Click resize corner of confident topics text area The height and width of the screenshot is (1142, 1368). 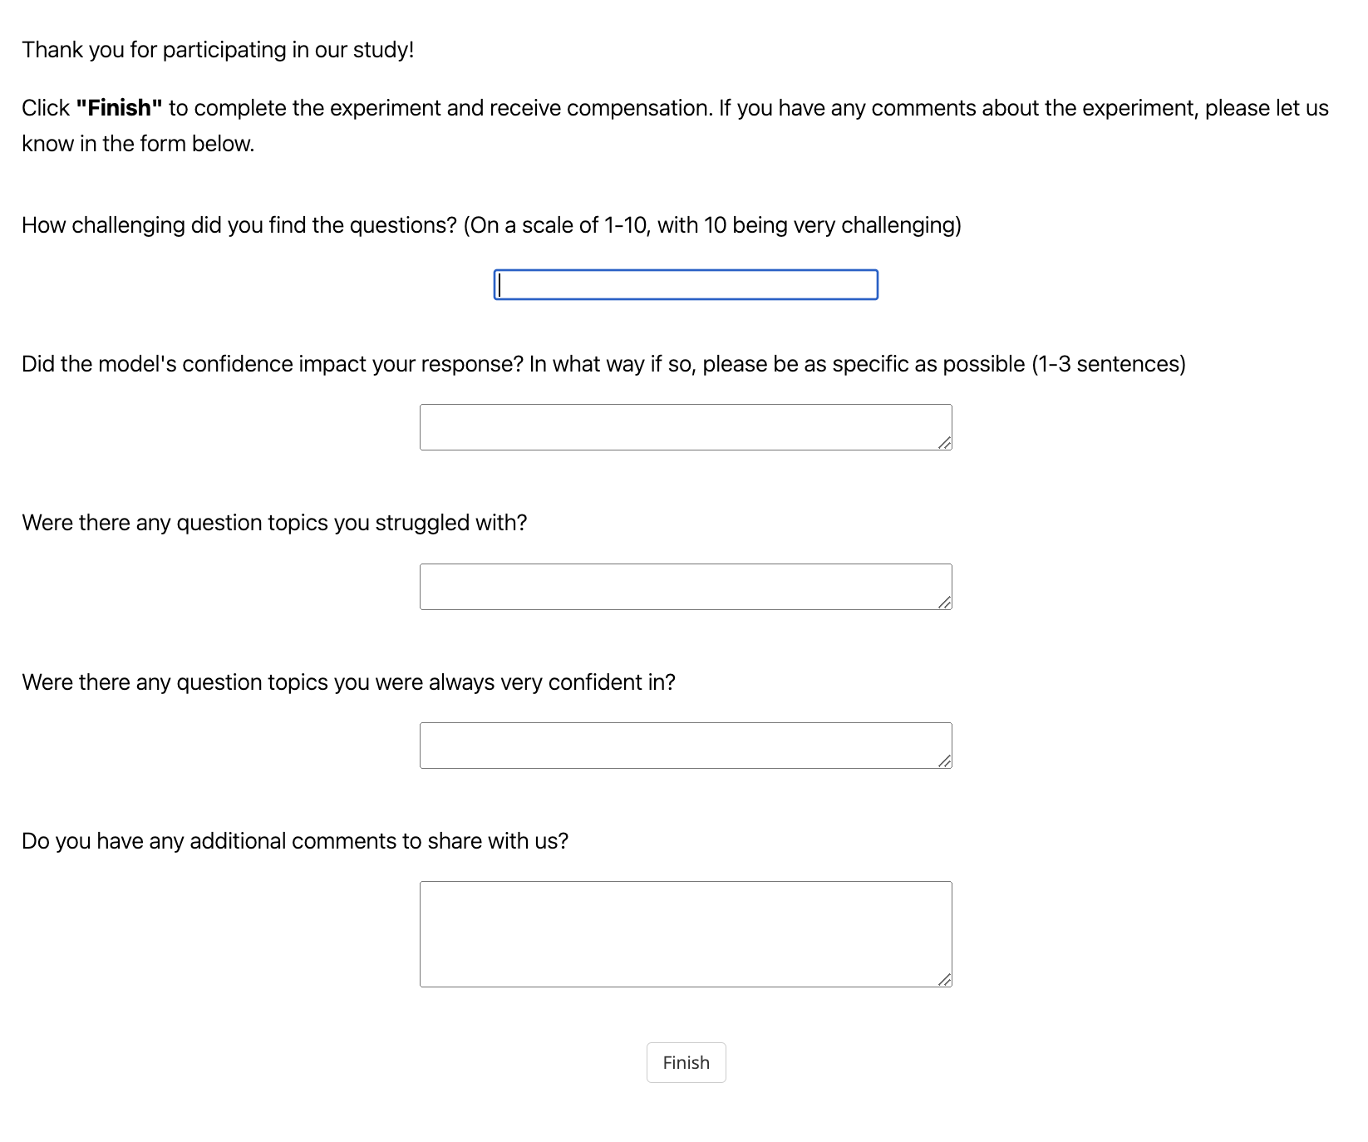[944, 761]
